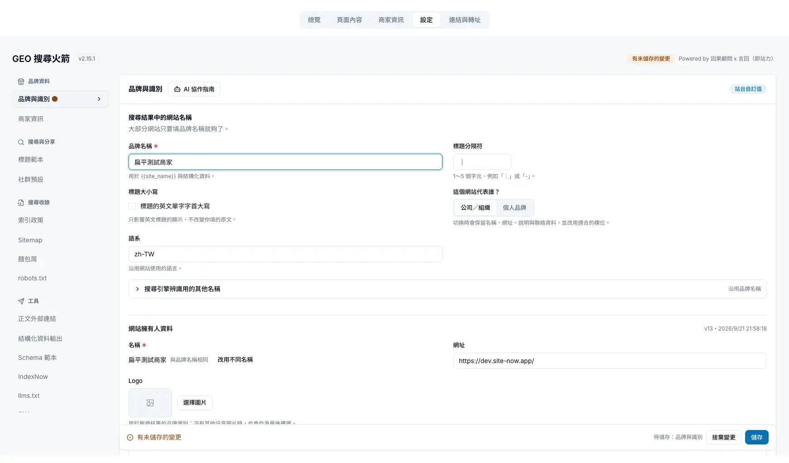Click the chevron on 品牌與識別 sidebar item
The image size is (789, 463).
point(99,99)
